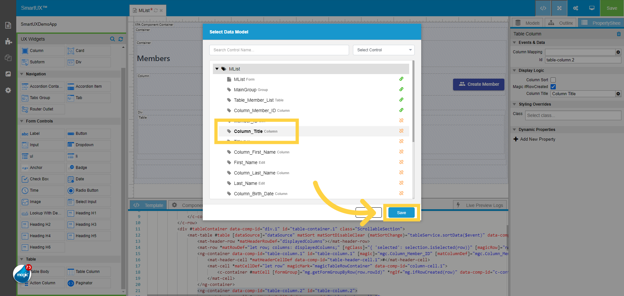This screenshot has height=296, width=624.
Task: Select Column_Last_Name in the model tree
Action: click(x=254, y=173)
